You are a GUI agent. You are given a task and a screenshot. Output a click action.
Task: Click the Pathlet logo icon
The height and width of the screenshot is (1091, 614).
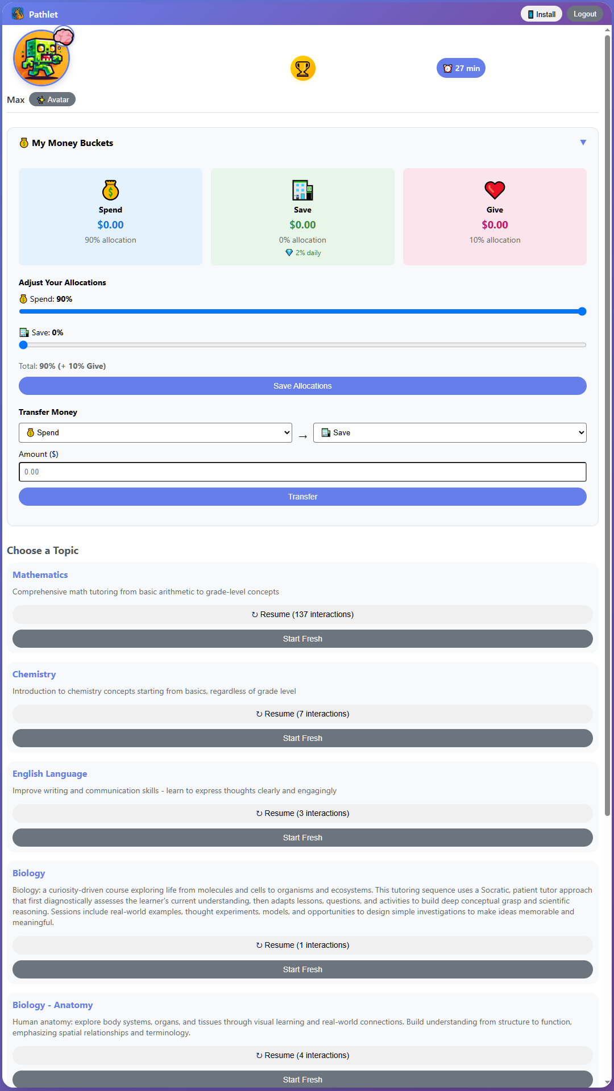point(18,14)
